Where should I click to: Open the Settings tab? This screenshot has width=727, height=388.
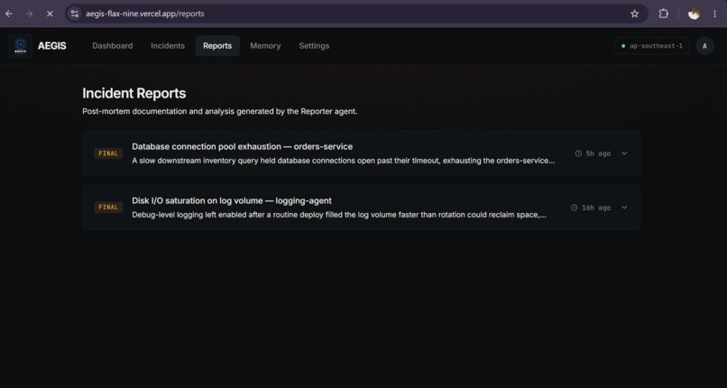[x=314, y=46]
